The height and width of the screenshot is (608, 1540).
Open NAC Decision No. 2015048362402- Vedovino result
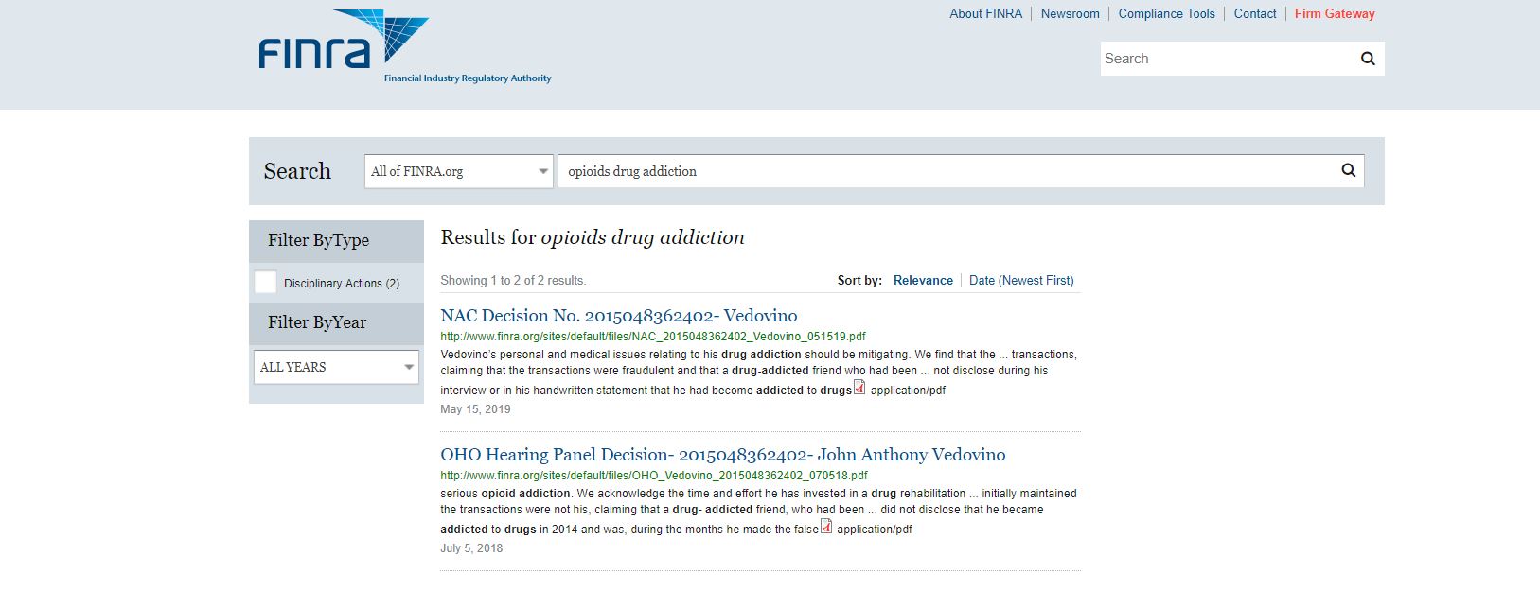[619, 316]
